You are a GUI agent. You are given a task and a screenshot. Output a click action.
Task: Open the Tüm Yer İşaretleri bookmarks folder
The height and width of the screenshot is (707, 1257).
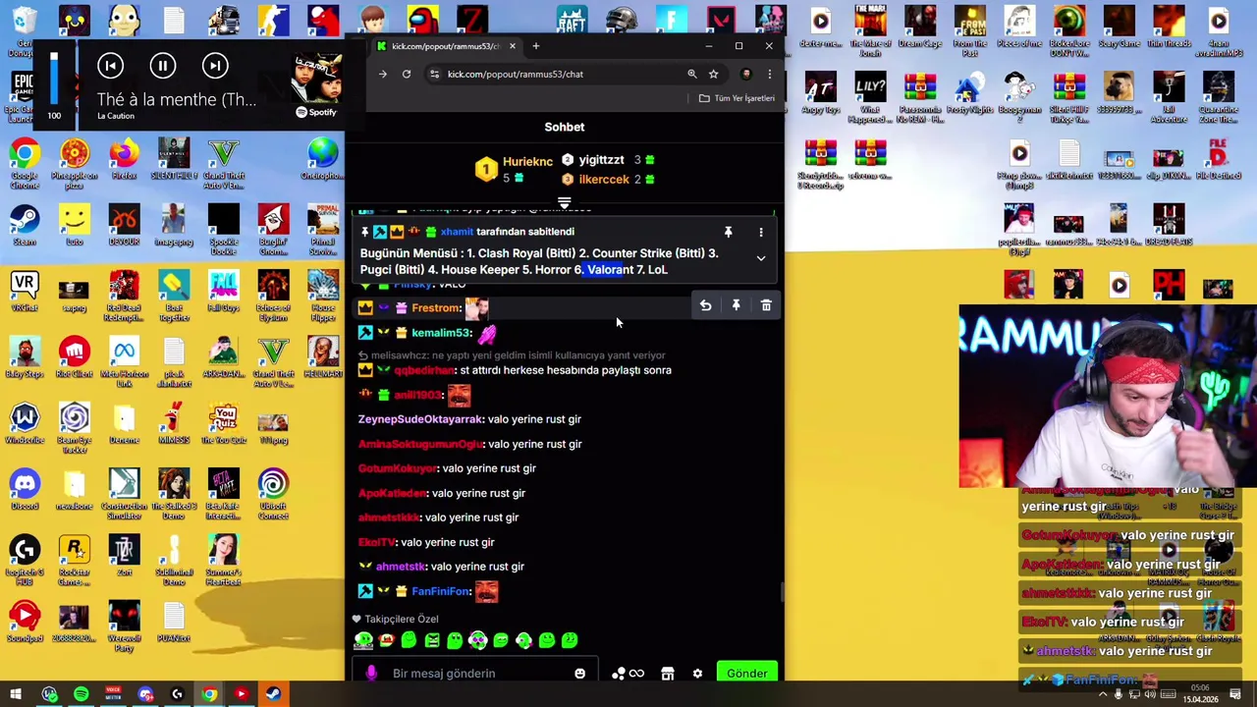(737, 98)
